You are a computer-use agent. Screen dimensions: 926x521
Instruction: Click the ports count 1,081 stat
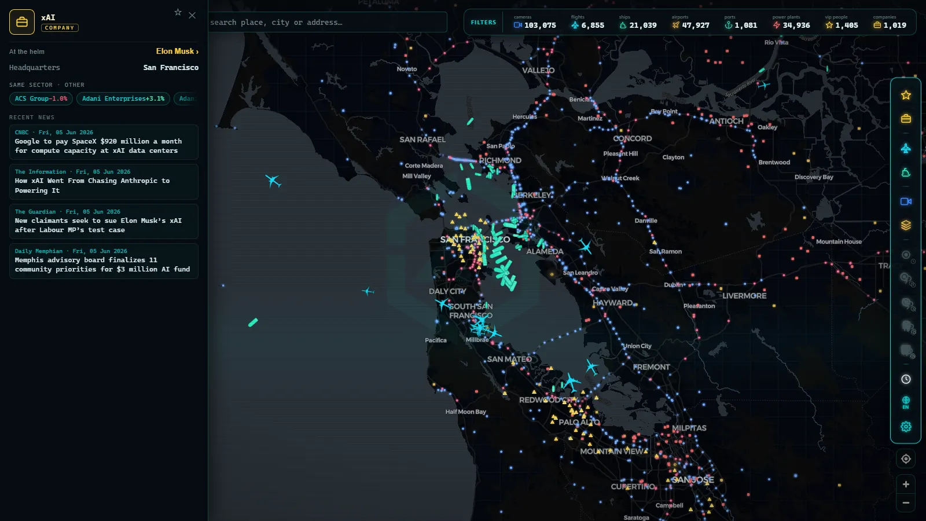pyautogui.click(x=741, y=23)
